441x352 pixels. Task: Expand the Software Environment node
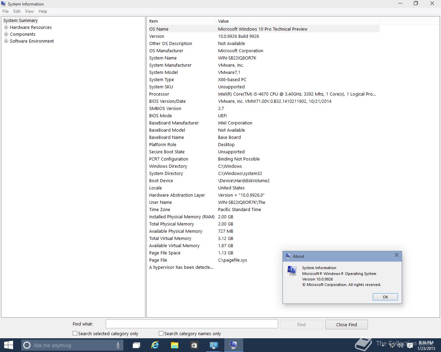(x=6, y=41)
